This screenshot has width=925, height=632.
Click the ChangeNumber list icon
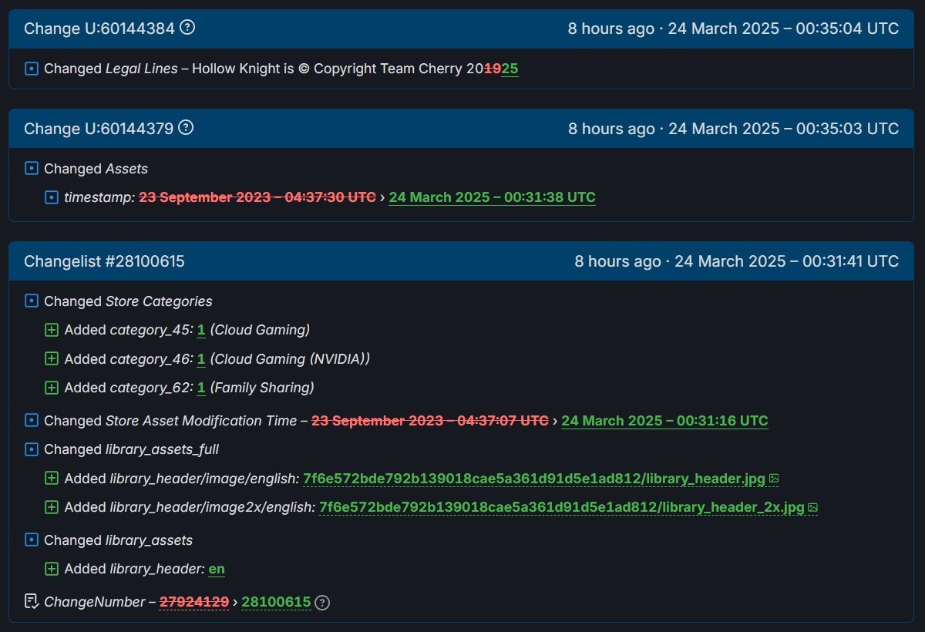point(32,601)
